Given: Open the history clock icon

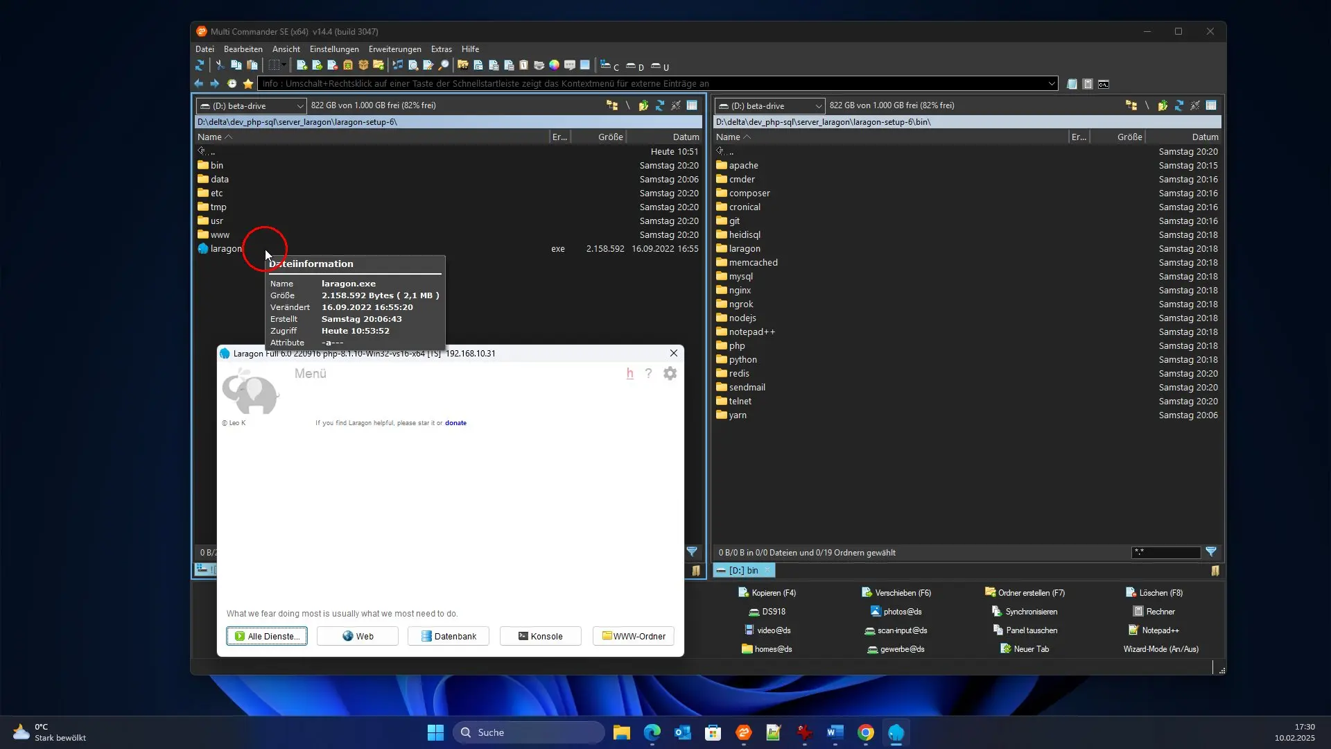Looking at the screenshot, I should click(x=232, y=84).
